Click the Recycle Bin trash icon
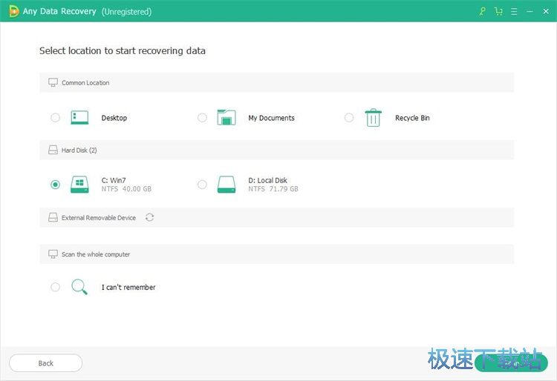The width and height of the screenshot is (557, 381). pyautogui.click(x=373, y=118)
